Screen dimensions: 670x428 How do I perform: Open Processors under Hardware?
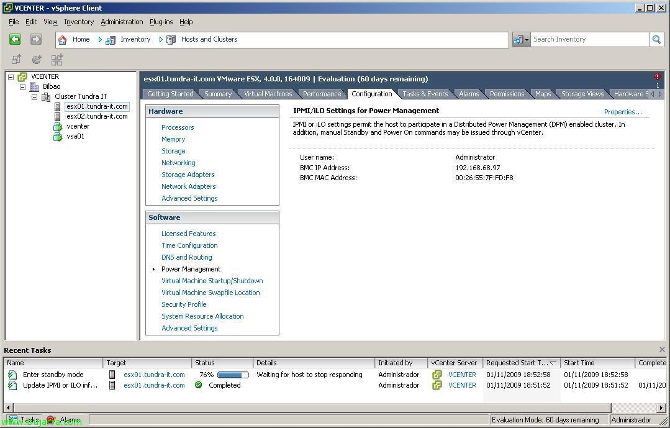coord(178,127)
